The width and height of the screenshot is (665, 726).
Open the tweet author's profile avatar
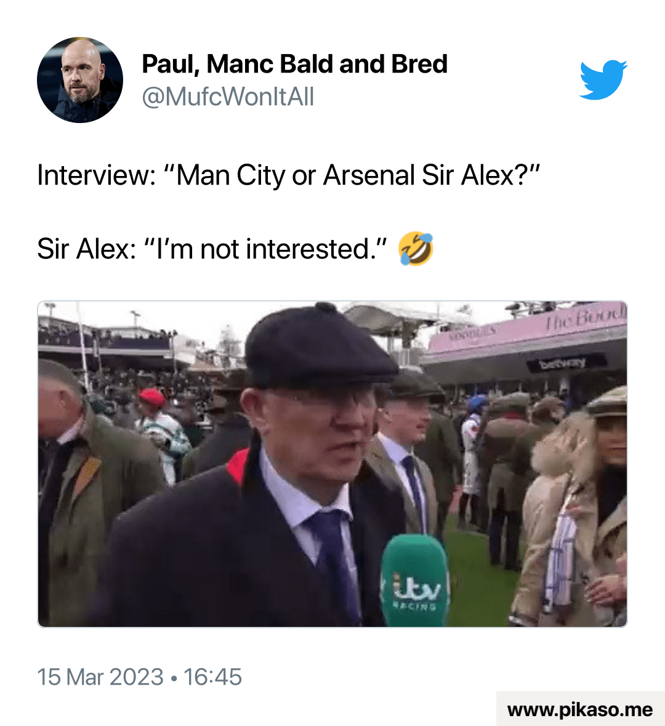[80, 79]
